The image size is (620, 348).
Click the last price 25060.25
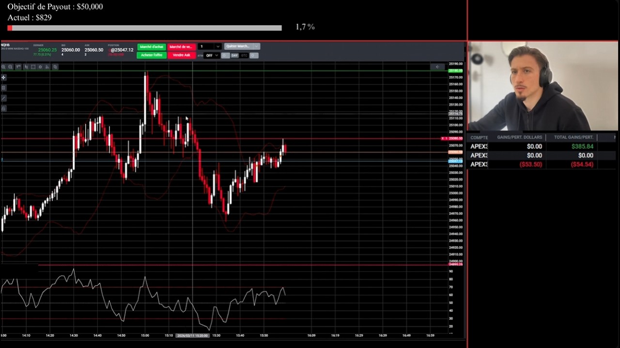click(47, 50)
